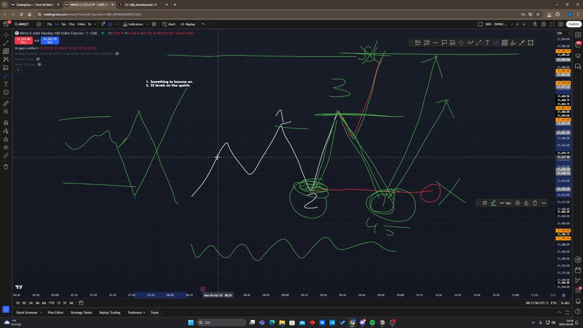583x328 pixels.
Task: Toggle visibility of Trading Checklist indicator
Action: [x=117, y=54]
